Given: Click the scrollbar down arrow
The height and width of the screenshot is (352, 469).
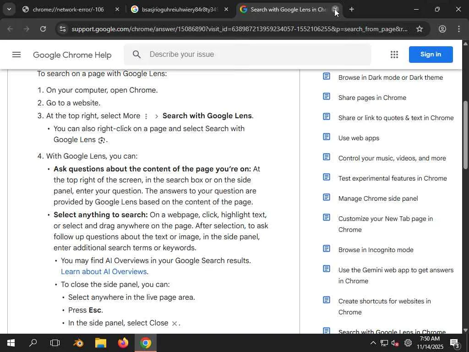Looking at the screenshot, I should (x=465, y=330).
